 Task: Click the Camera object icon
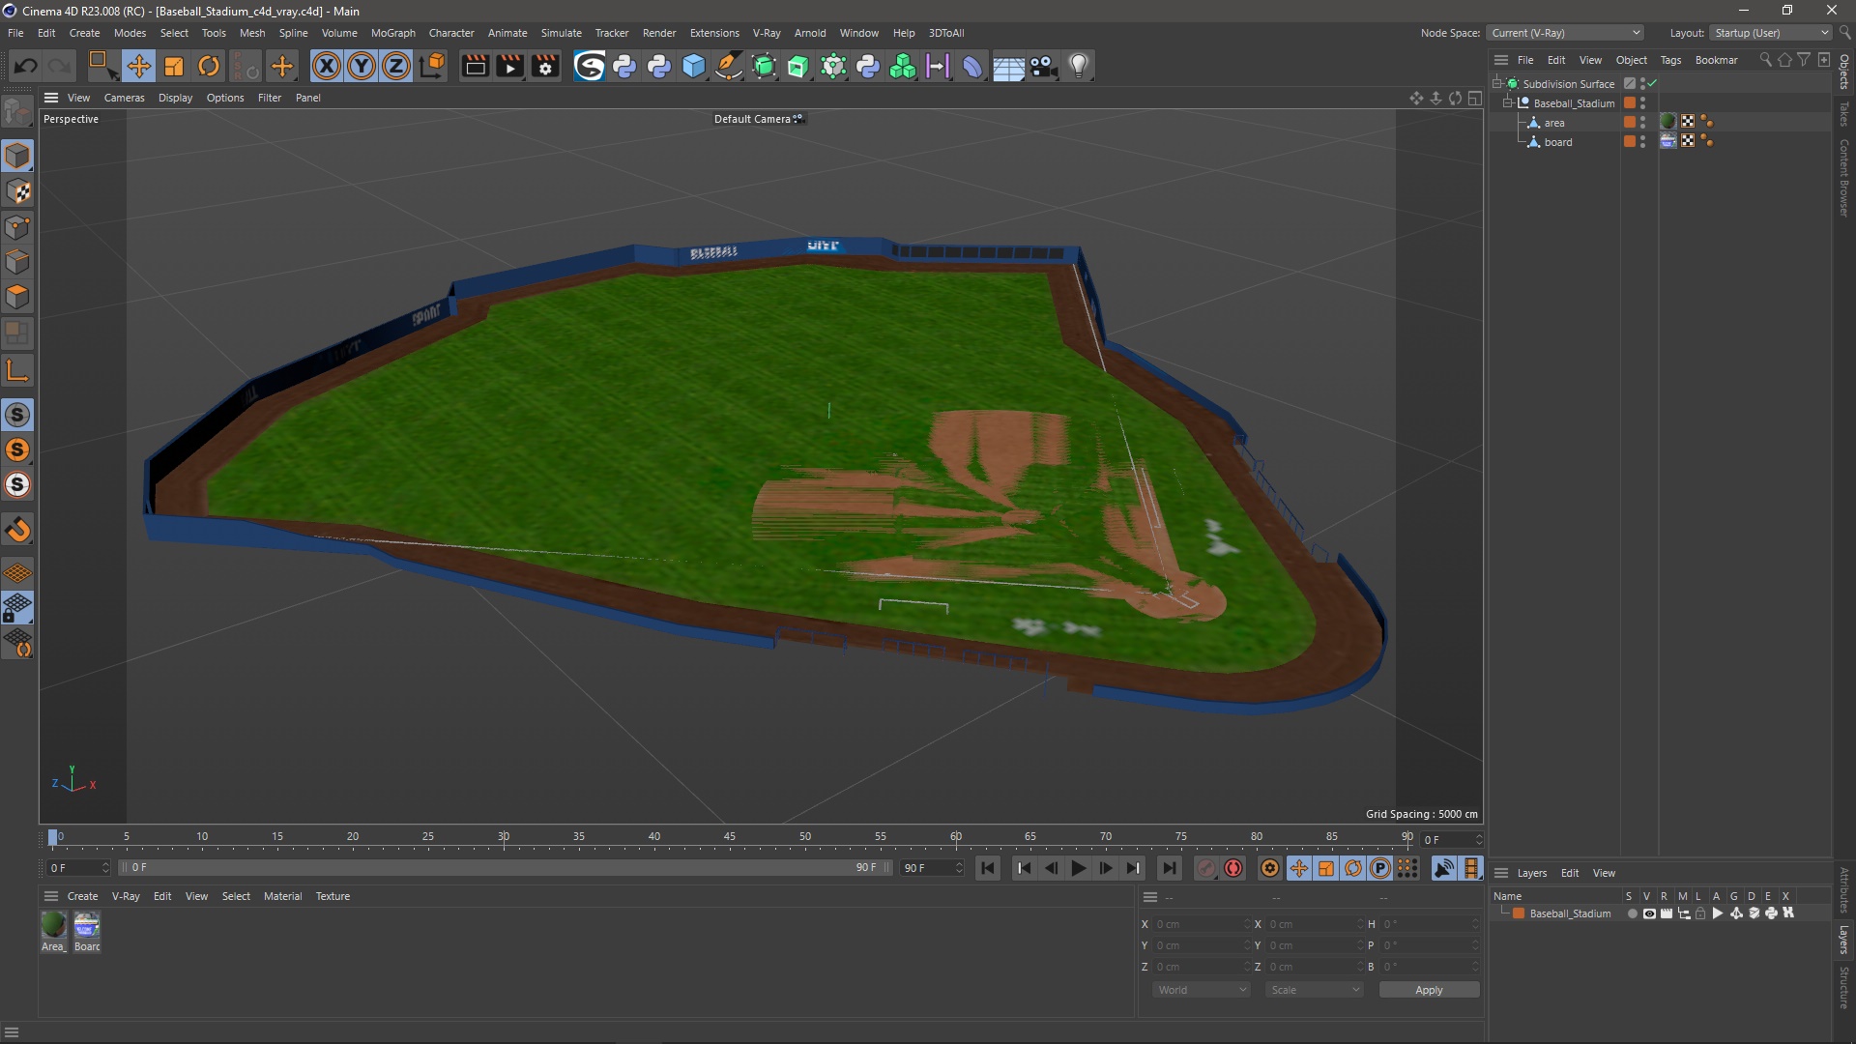1043,66
